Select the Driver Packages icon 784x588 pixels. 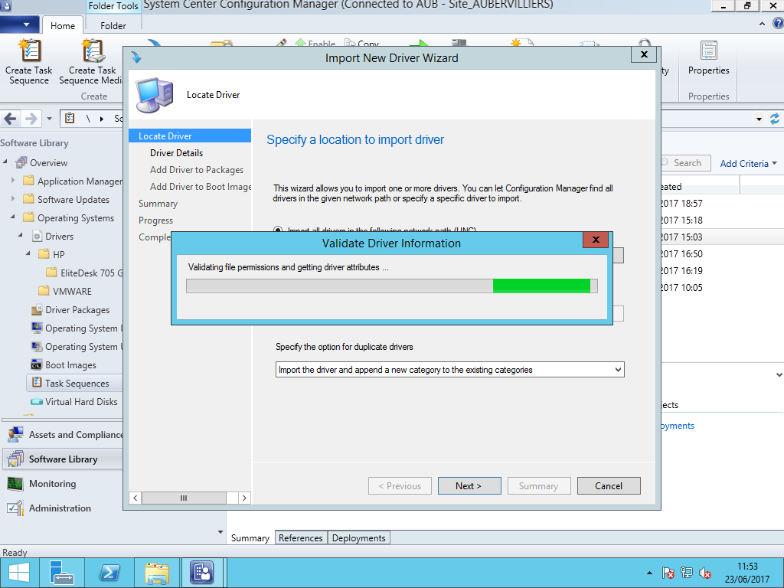[37, 310]
